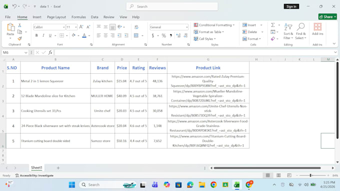
Task: Switch to the Review tab
Action: pyautogui.click(x=109, y=17)
